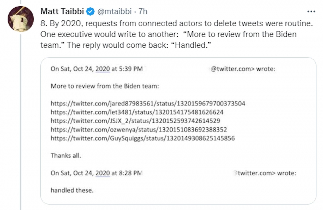Click the ozwenya status URL line

coord(139,130)
